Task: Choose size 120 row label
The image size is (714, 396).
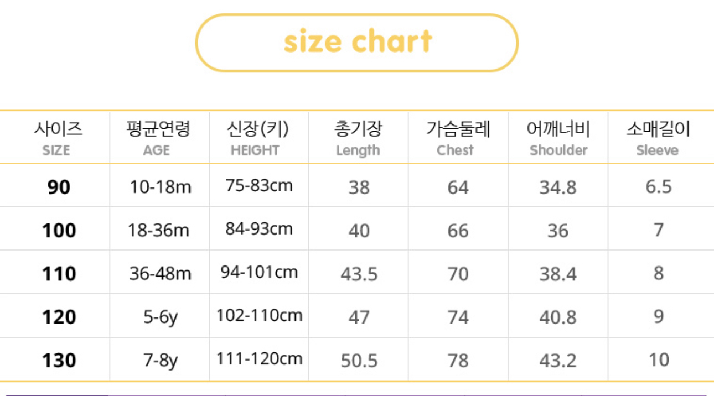Action: (x=59, y=317)
